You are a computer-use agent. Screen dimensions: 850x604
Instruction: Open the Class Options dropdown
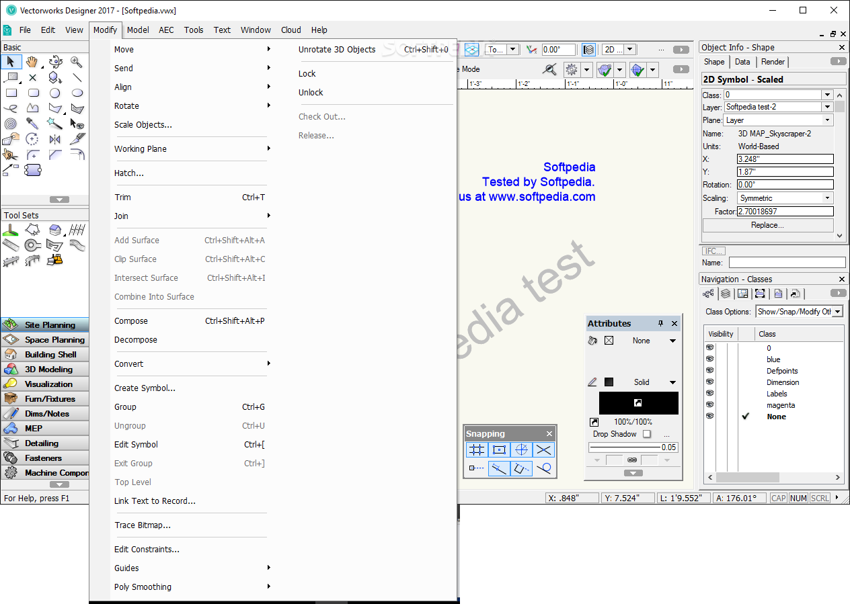(800, 312)
